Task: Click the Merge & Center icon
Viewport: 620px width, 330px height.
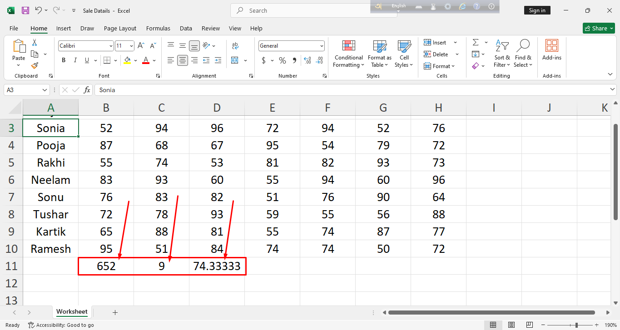Action: coord(235,60)
